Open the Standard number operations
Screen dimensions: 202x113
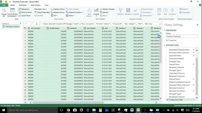click(x=128, y=12)
